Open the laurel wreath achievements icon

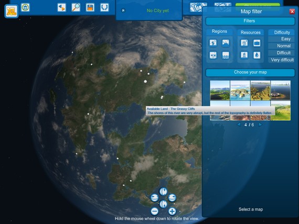[x=104, y=8]
